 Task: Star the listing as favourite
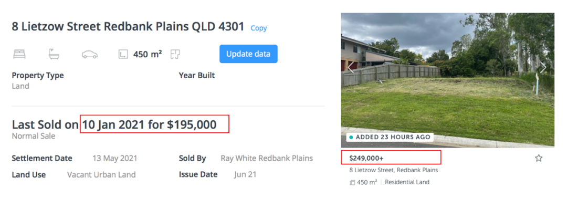(539, 158)
